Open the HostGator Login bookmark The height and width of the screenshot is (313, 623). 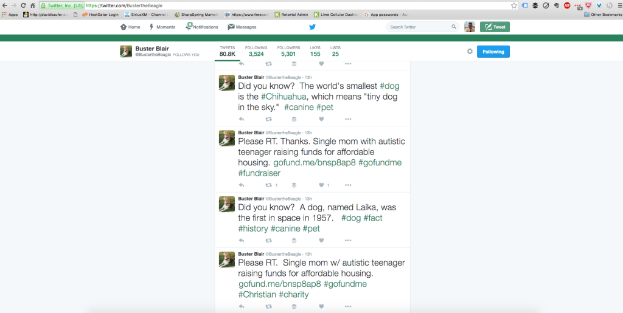(x=100, y=14)
